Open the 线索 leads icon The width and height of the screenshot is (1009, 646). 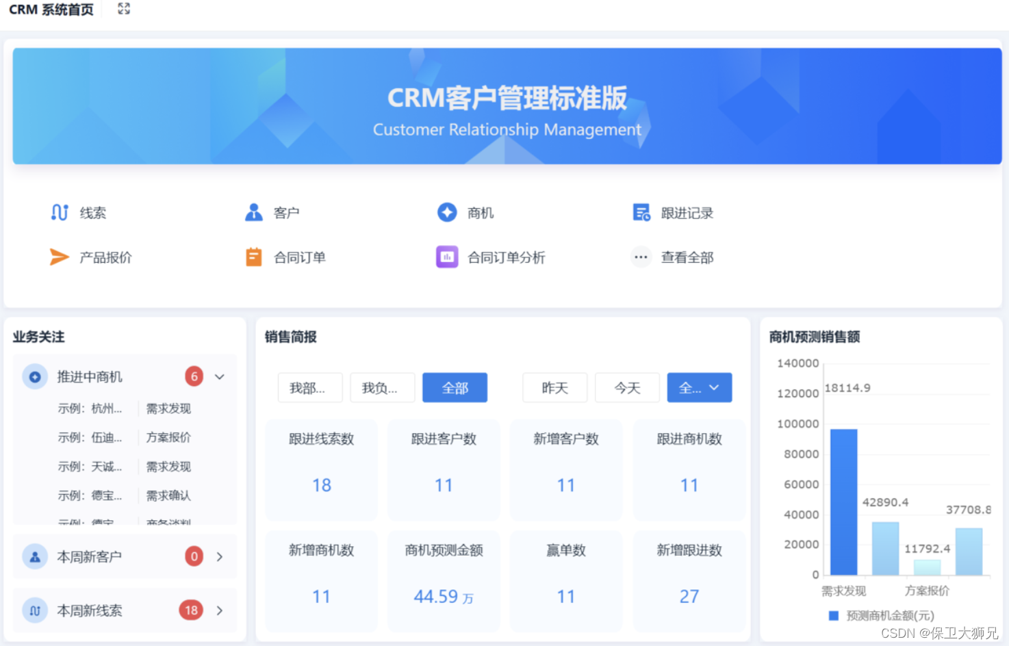coord(60,213)
